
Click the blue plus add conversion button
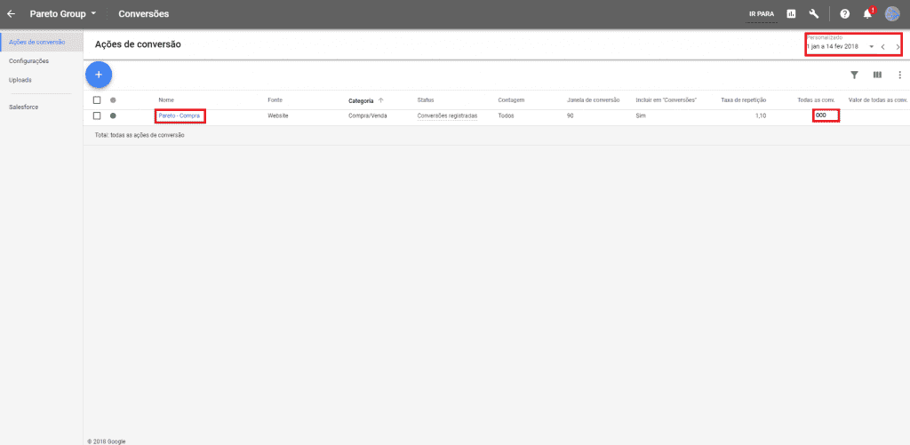tap(98, 75)
